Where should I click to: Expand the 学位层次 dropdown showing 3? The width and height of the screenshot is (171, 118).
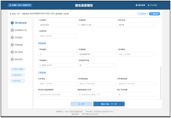click(57, 54)
